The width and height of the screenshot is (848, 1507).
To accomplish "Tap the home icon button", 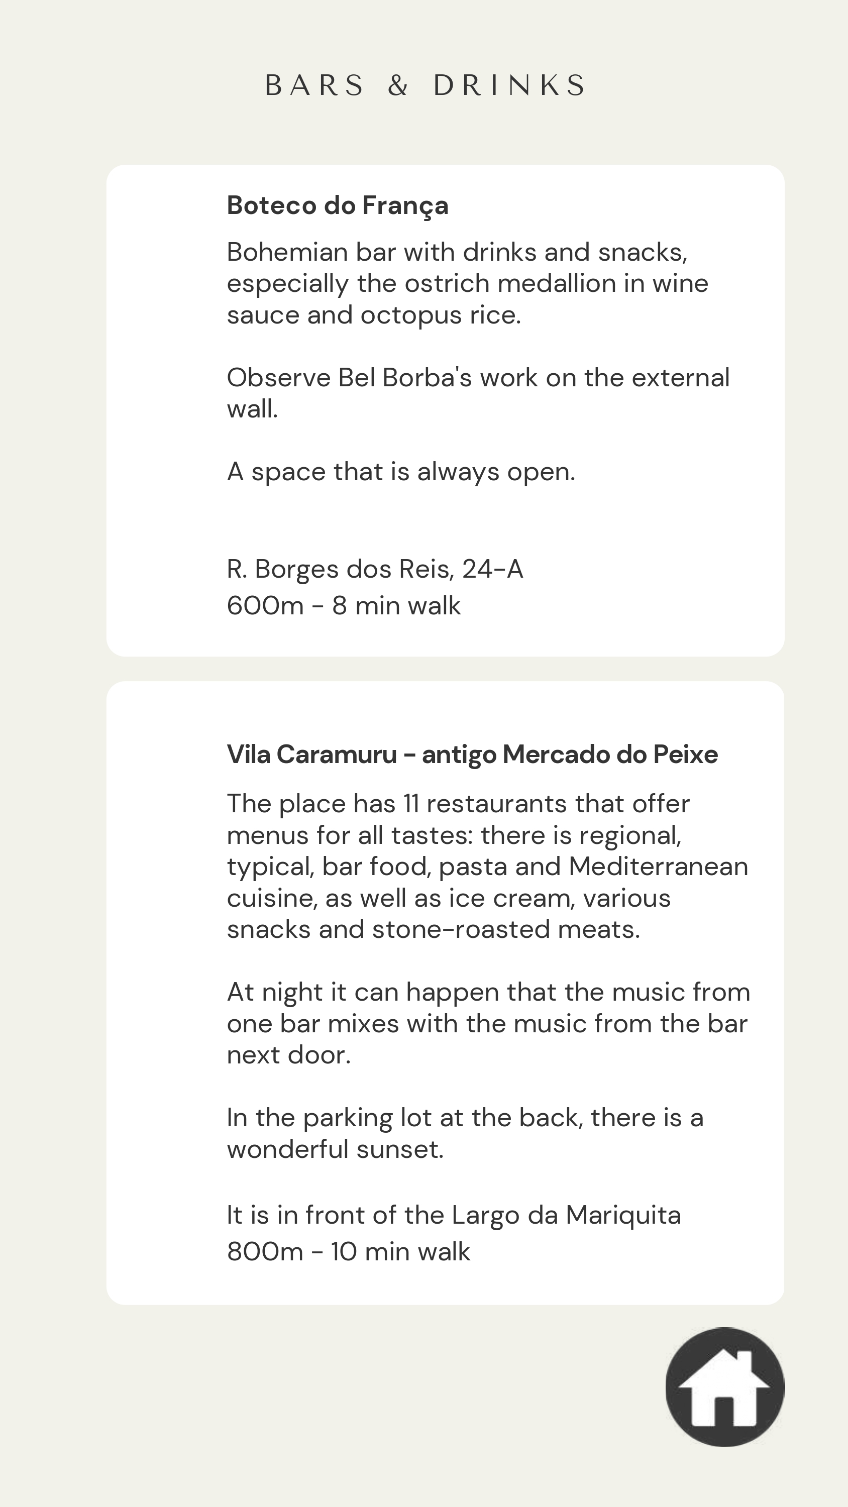I will coord(724,1386).
